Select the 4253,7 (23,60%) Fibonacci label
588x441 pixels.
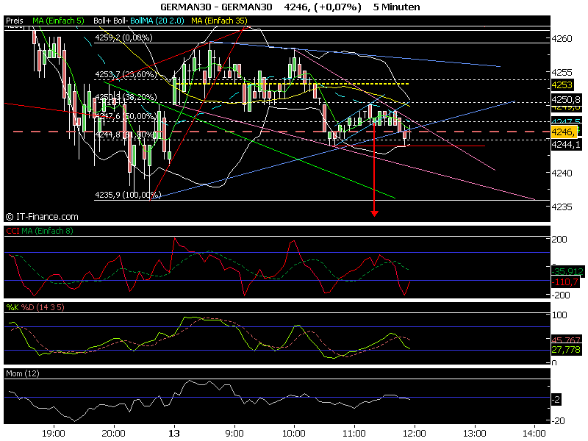pyautogui.click(x=125, y=75)
